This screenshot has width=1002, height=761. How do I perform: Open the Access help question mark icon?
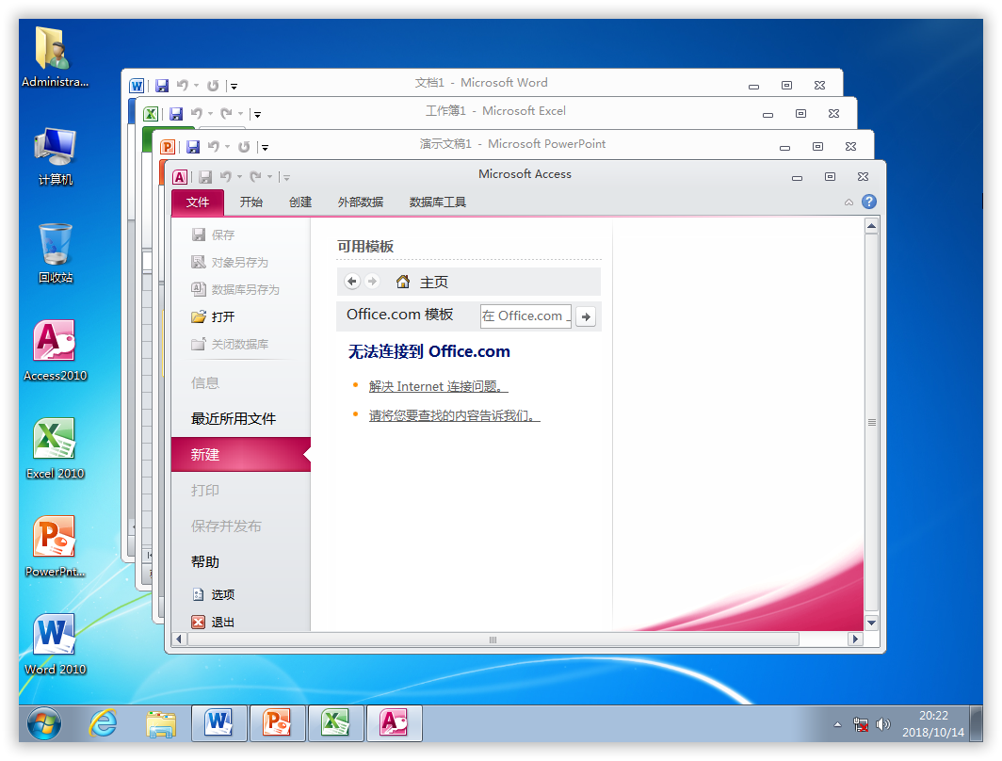[868, 202]
